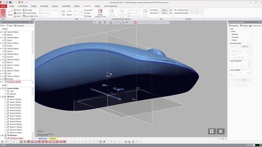The width and height of the screenshot is (262, 147).
Task: Open the MENU ribbon button
Action: [x=3, y=6]
